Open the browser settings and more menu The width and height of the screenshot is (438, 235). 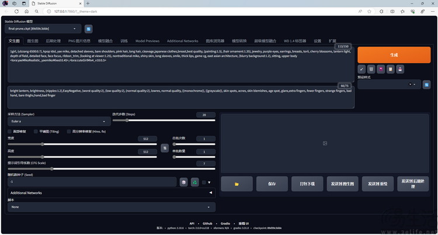pyautogui.click(x=433, y=12)
